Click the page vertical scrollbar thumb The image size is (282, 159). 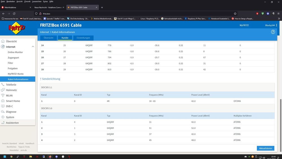click(x=281, y=125)
